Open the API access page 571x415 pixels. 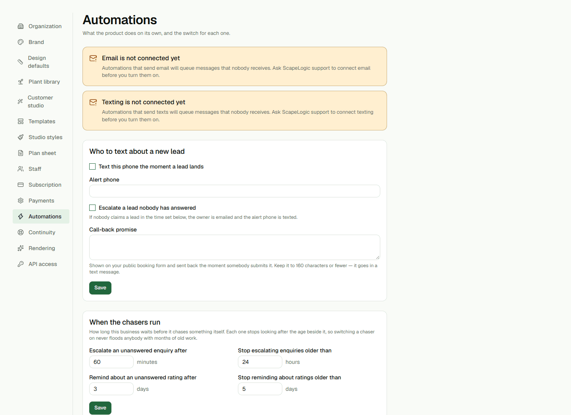point(41,264)
